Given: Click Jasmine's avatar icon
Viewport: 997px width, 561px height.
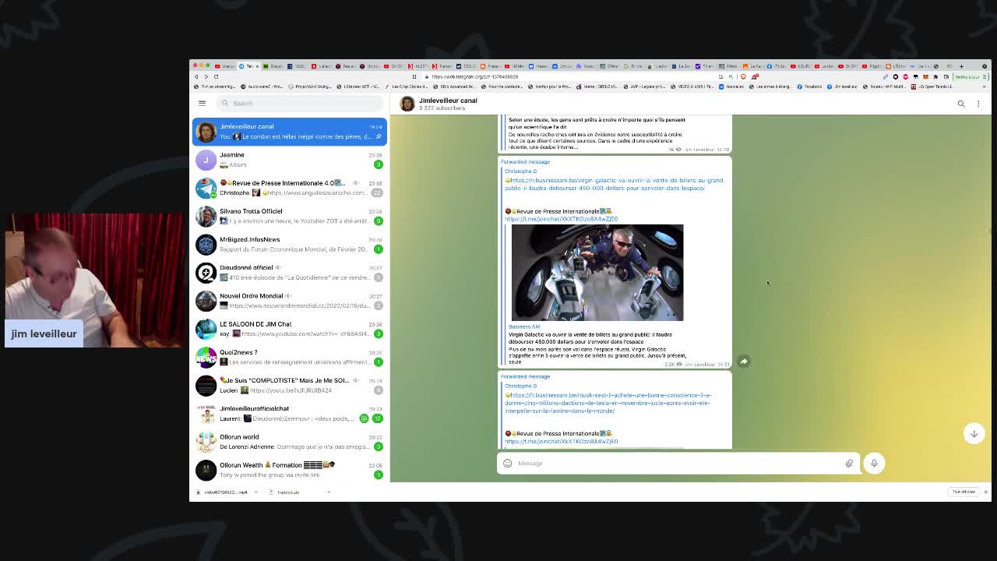Looking at the screenshot, I should [x=206, y=160].
